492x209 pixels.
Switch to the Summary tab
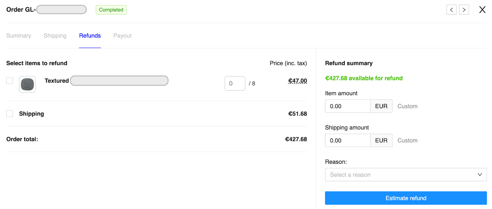tap(19, 36)
